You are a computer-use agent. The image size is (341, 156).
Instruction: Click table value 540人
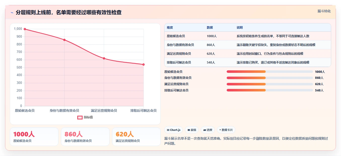[x=211, y=63]
